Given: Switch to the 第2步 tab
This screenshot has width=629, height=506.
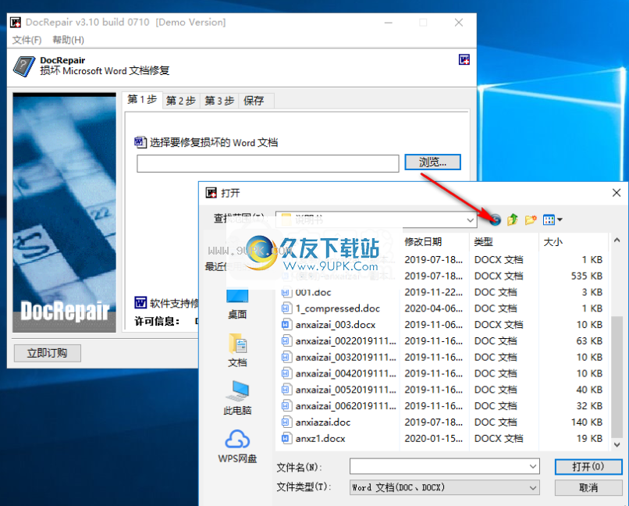Looking at the screenshot, I should (181, 101).
